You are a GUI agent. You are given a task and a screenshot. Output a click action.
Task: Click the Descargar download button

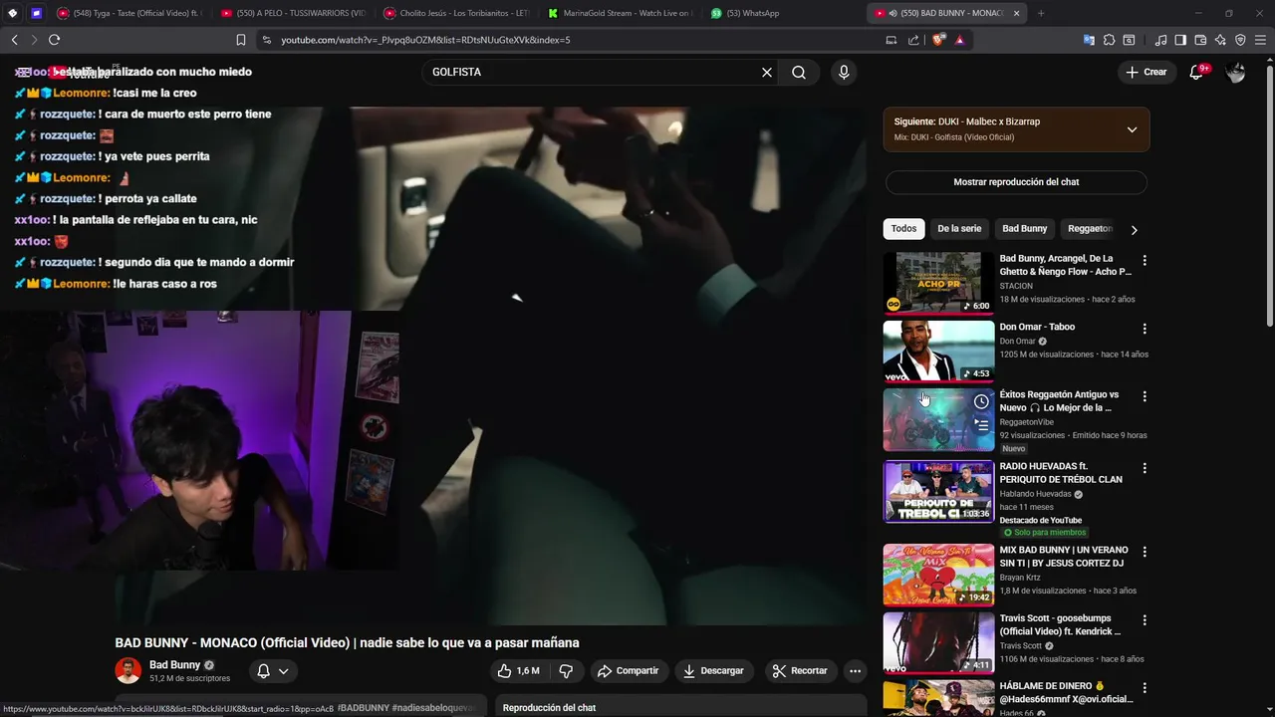point(713,671)
